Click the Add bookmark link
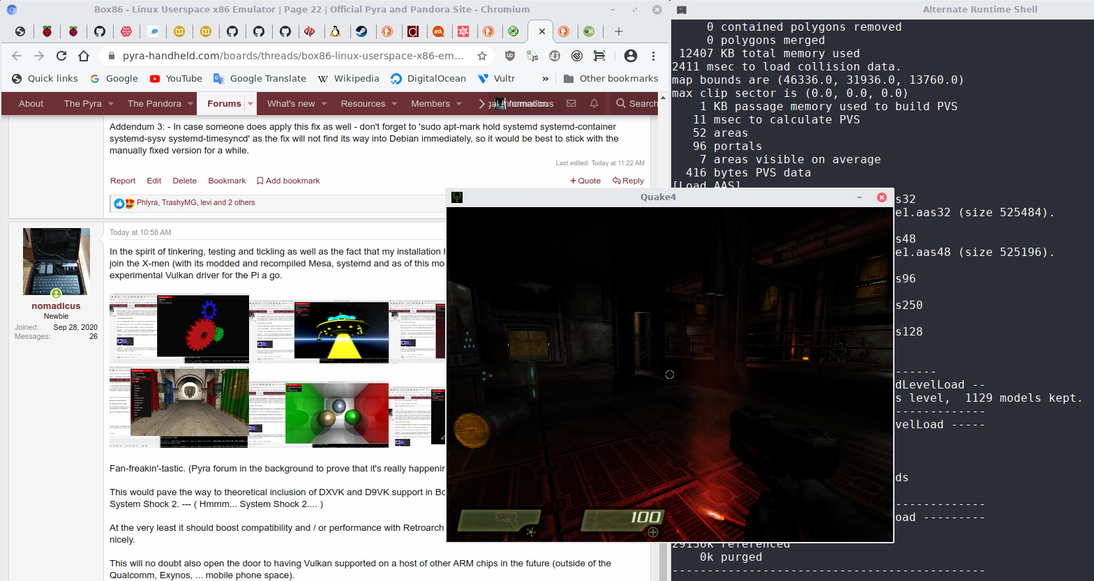Screen dimensions: 1094x581 click(x=288, y=181)
